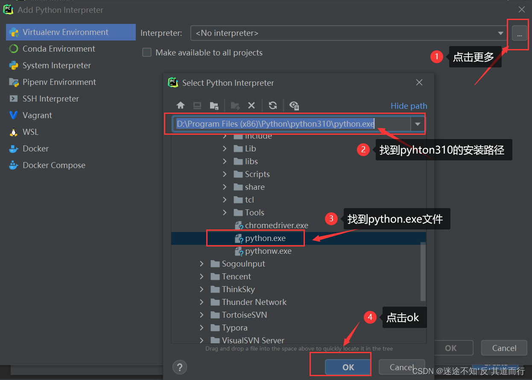Expand the share folder

point(225,187)
